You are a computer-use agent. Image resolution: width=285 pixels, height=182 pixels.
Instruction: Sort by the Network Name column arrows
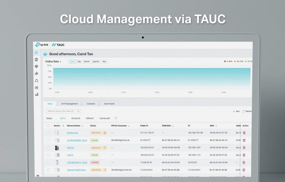pos(82,126)
